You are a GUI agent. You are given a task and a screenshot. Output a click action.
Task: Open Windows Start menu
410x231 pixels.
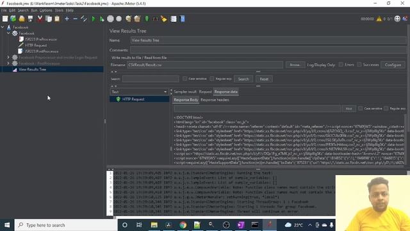pyautogui.click(x=7, y=225)
